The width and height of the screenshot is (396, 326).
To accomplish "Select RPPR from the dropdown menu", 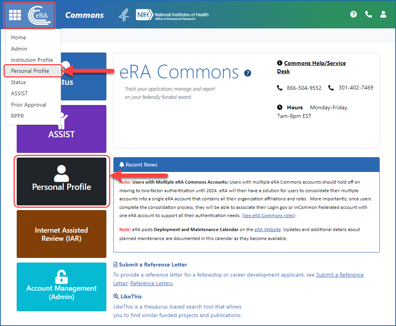I will pyautogui.click(x=17, y=116).
